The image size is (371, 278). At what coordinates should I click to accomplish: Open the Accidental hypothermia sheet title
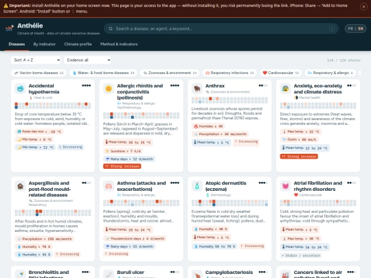coord(44,89)
